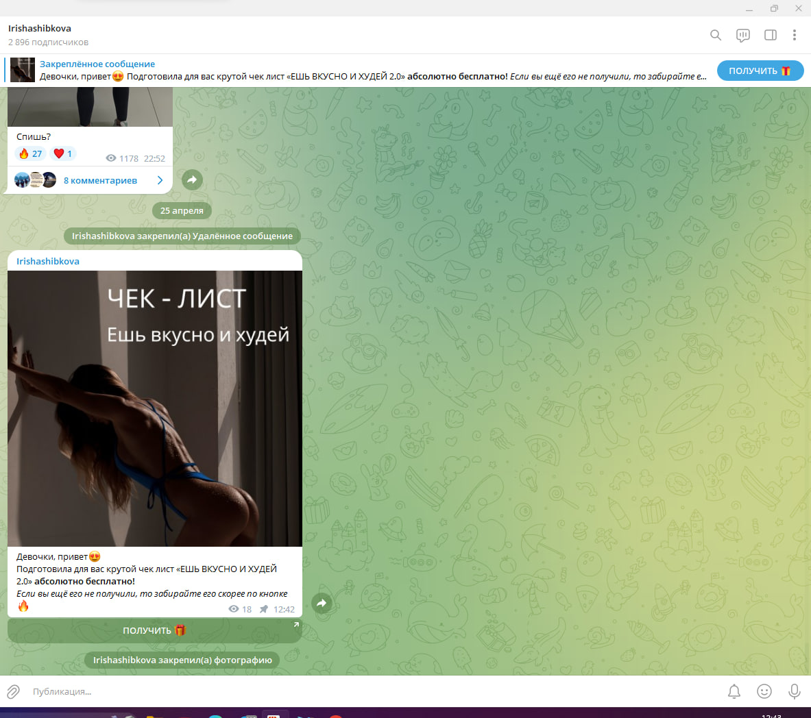Restore down the Telegram window
The image size is (811, 718).
[x=774, y=9]
